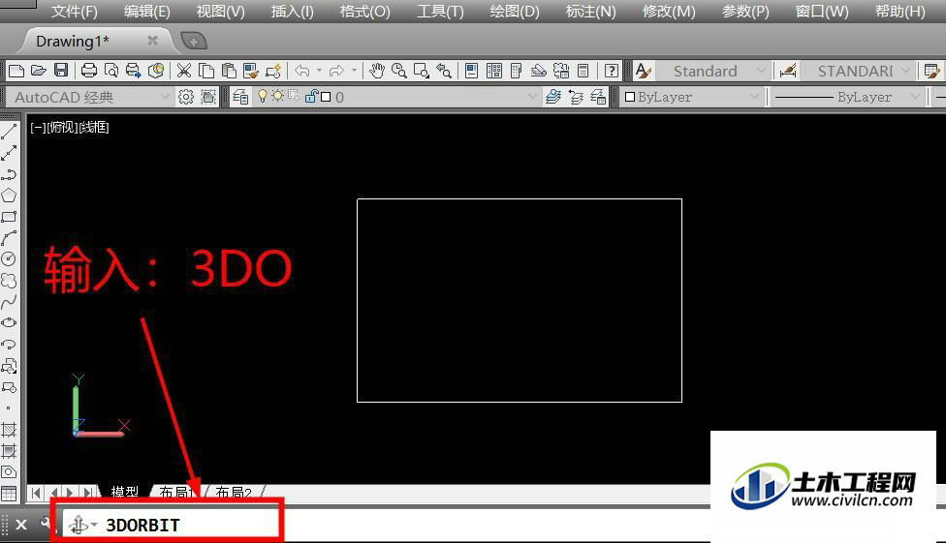Cut with the scissors icon

183,71
